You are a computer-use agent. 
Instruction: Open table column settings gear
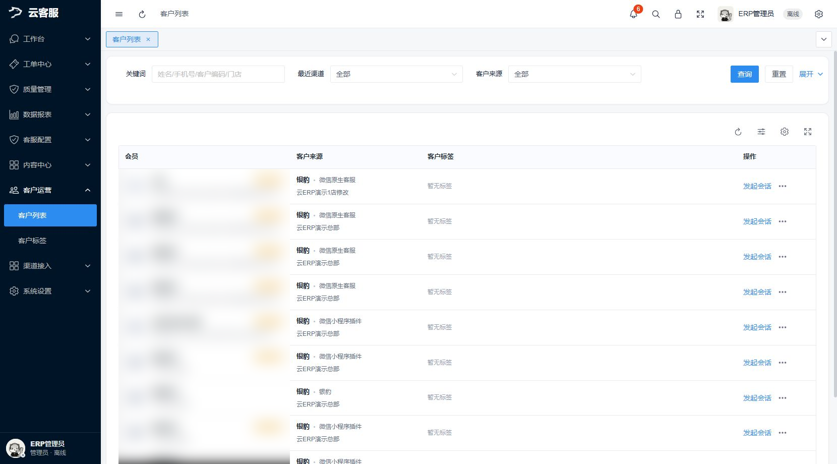[x=785, y=132]
